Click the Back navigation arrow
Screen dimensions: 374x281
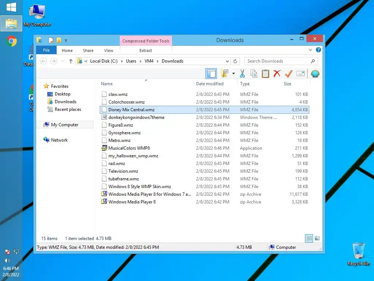(43, 61)
